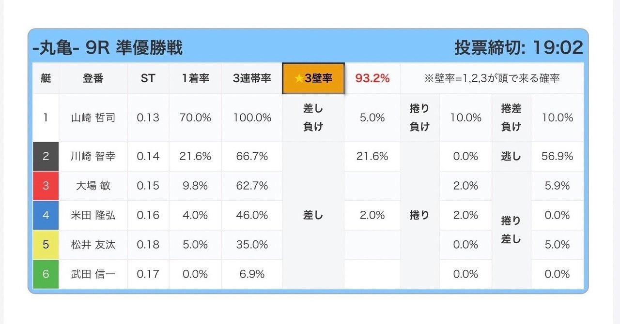Click the 逃し 56.9% value cell
This screenshot has height=324, width=620.
[558, 156]
